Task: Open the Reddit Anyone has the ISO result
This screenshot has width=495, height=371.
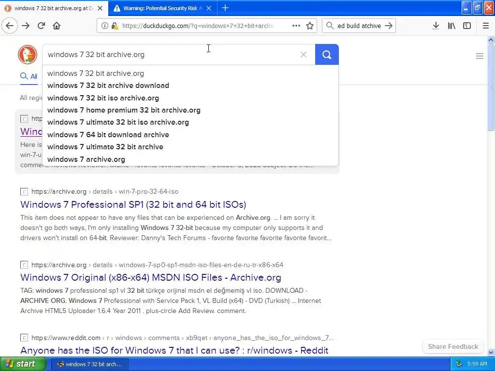Action: [x=174, y=350]
